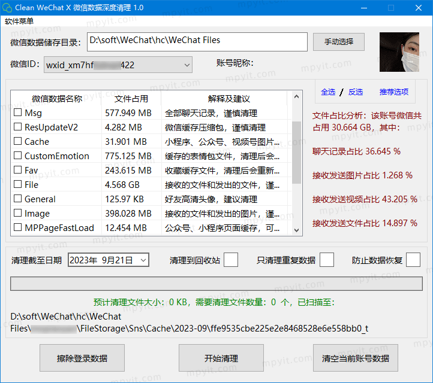Click the 微信数据名称 column header
The width and height of the screenshot is (433, 383).
tap(56, 99)
